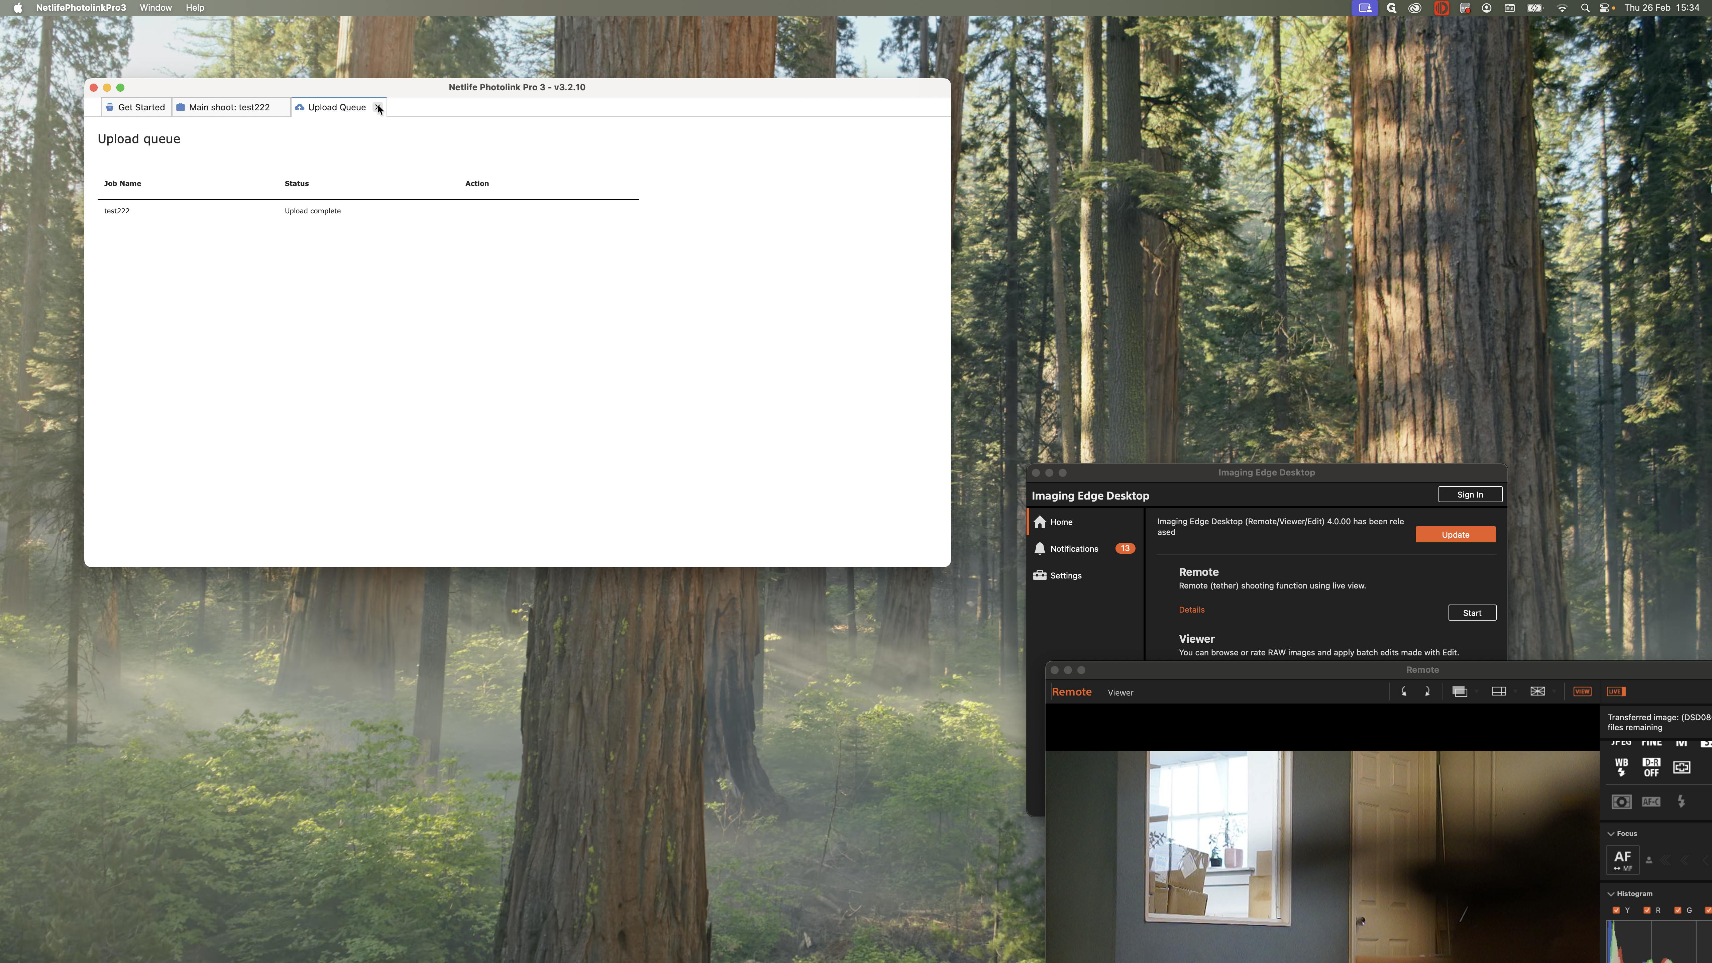The width and height of the screenshot is (1712, 963).
Task: Click the orange Update button
Action: tap(1455, 534)
